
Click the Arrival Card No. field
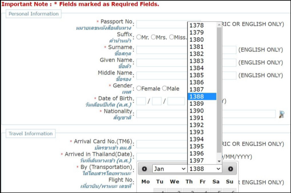161,144
